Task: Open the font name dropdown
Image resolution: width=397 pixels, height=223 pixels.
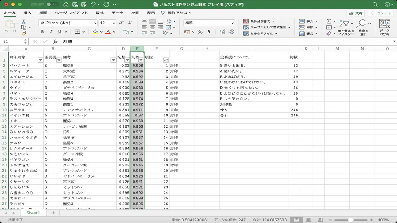Action: (95, 23)
